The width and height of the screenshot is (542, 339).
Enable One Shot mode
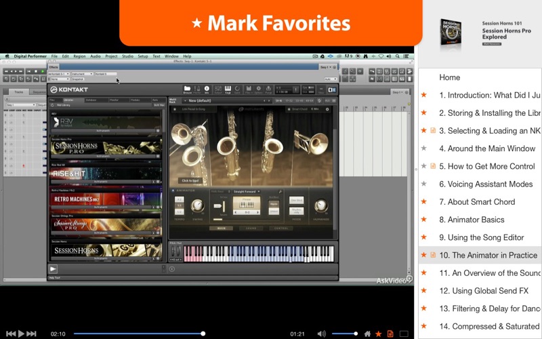pyautogui.click(x=296, y=200)
